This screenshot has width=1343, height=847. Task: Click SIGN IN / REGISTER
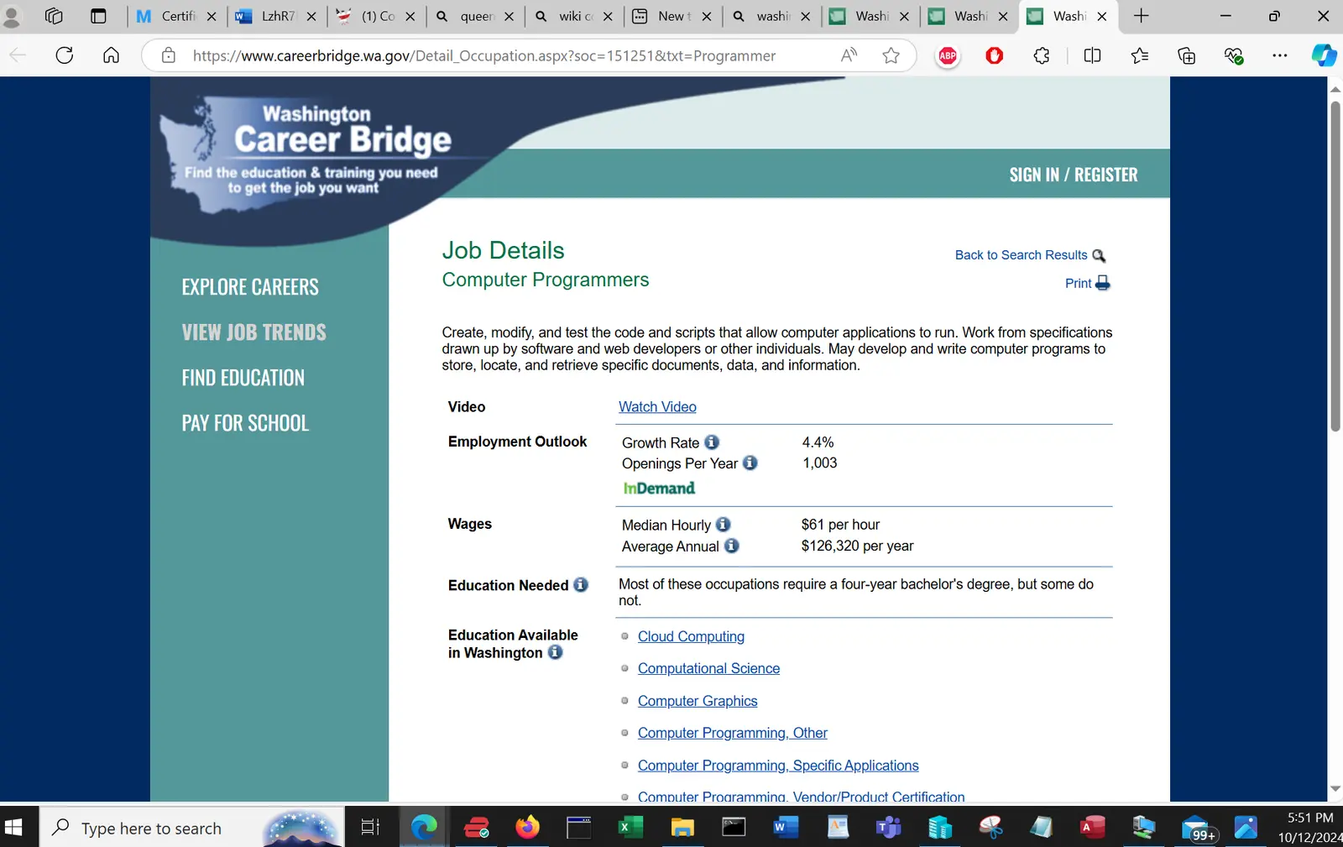1074,175
